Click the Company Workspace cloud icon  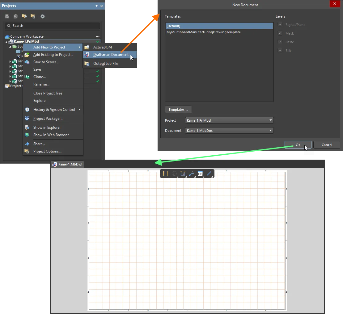(x=7, y=36)
